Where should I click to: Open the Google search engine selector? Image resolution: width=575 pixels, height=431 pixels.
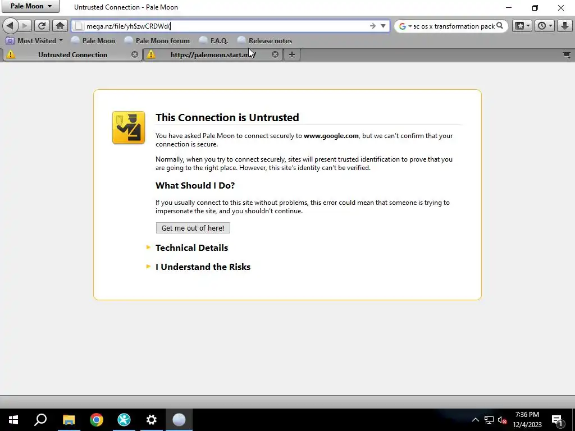click(405, 26)
